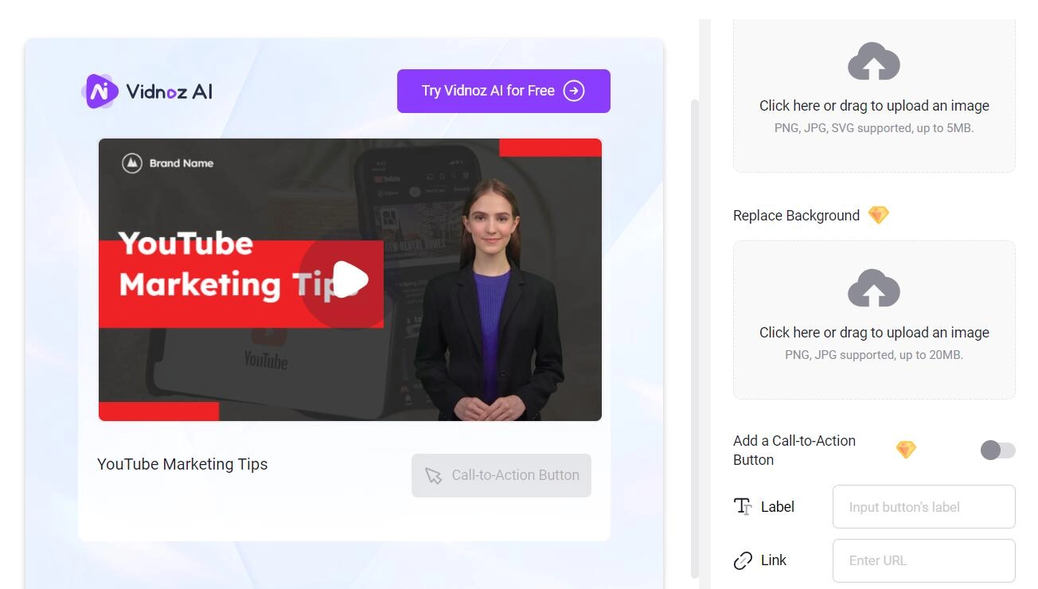Click the video thumbnail preview

(x=350, y=279)
